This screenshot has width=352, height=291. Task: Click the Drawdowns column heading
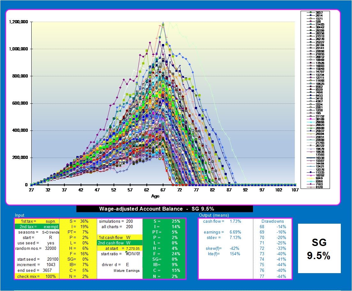[272, 221]
